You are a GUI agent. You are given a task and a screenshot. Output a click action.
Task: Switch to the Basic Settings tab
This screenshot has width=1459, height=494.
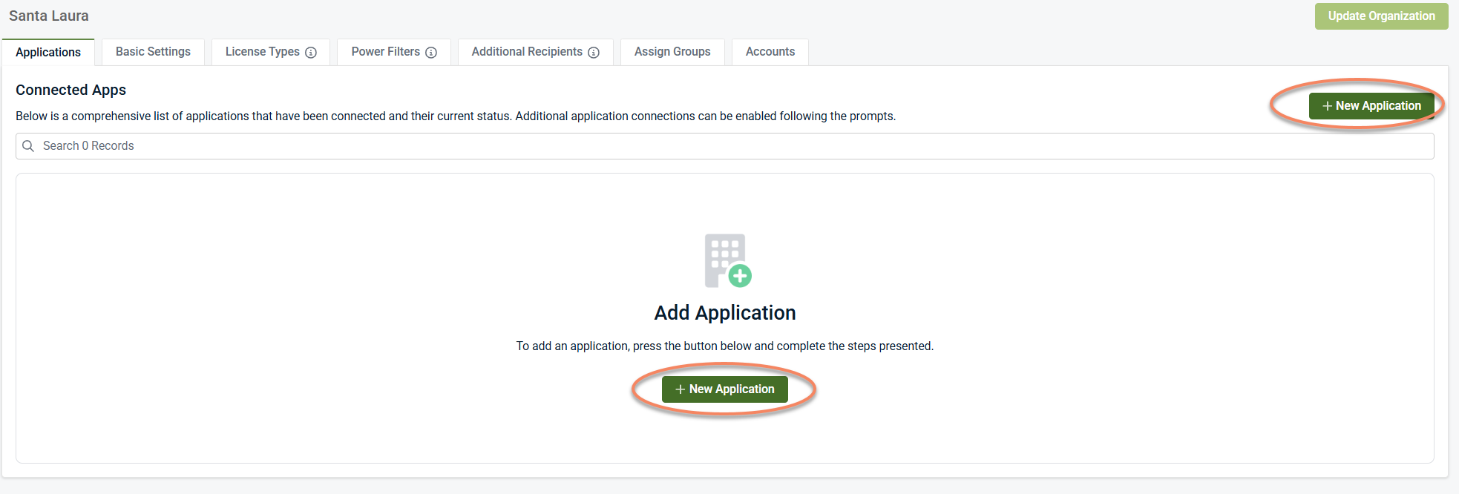(153, 52)
